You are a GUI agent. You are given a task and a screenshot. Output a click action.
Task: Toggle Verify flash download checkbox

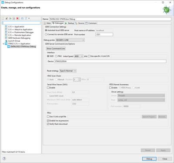(x=48, y=124)
